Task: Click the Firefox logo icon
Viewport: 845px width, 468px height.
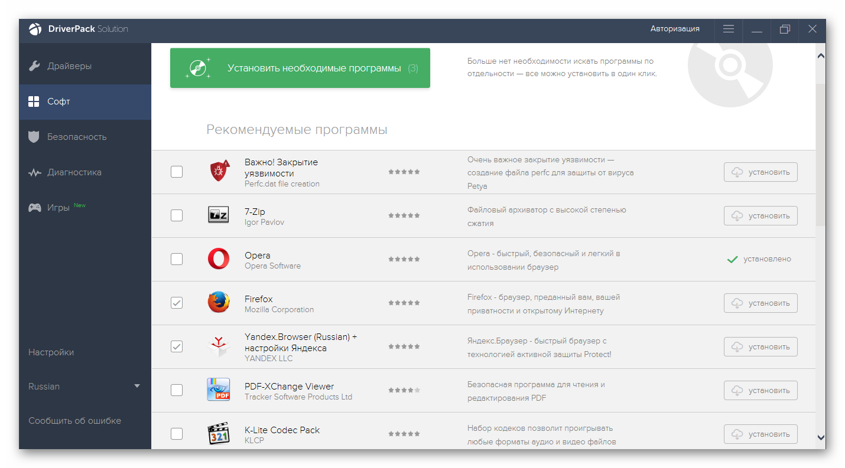Action: click(219, 302)
